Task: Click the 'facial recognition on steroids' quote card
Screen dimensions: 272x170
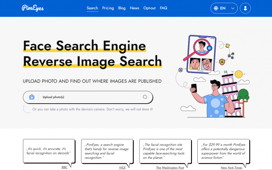Action: coord(48,151)
